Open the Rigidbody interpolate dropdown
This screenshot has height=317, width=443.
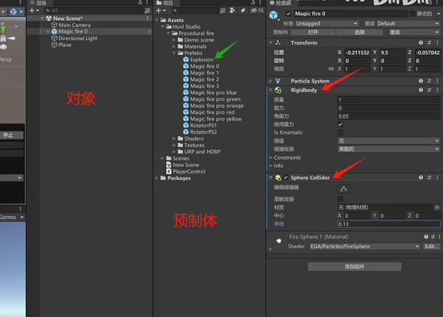point(388,140)
